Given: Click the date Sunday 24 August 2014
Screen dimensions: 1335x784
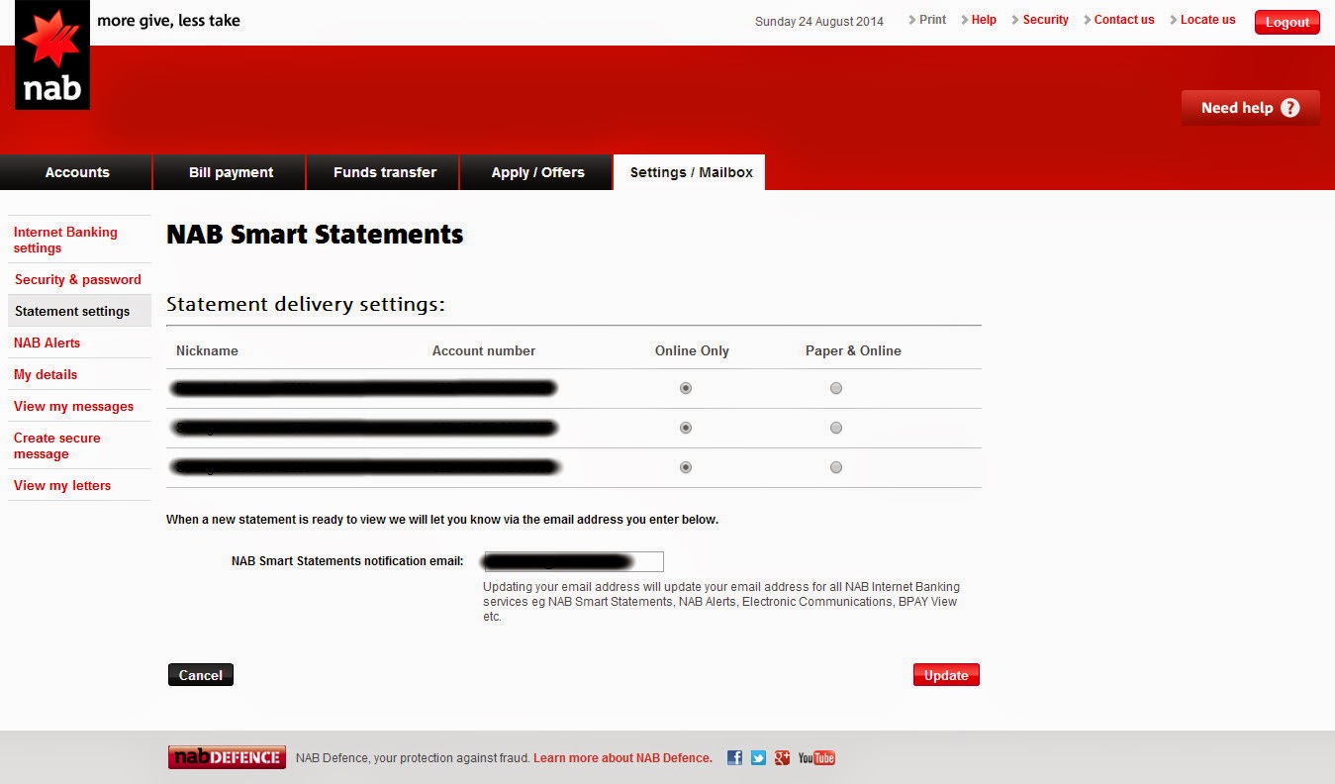Looking at the screenshot, I should tap(819, 21).
